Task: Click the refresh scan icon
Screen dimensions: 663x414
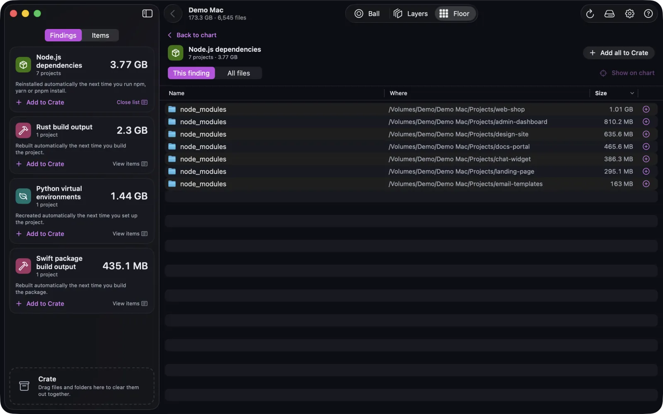Action: coord(590,14)
